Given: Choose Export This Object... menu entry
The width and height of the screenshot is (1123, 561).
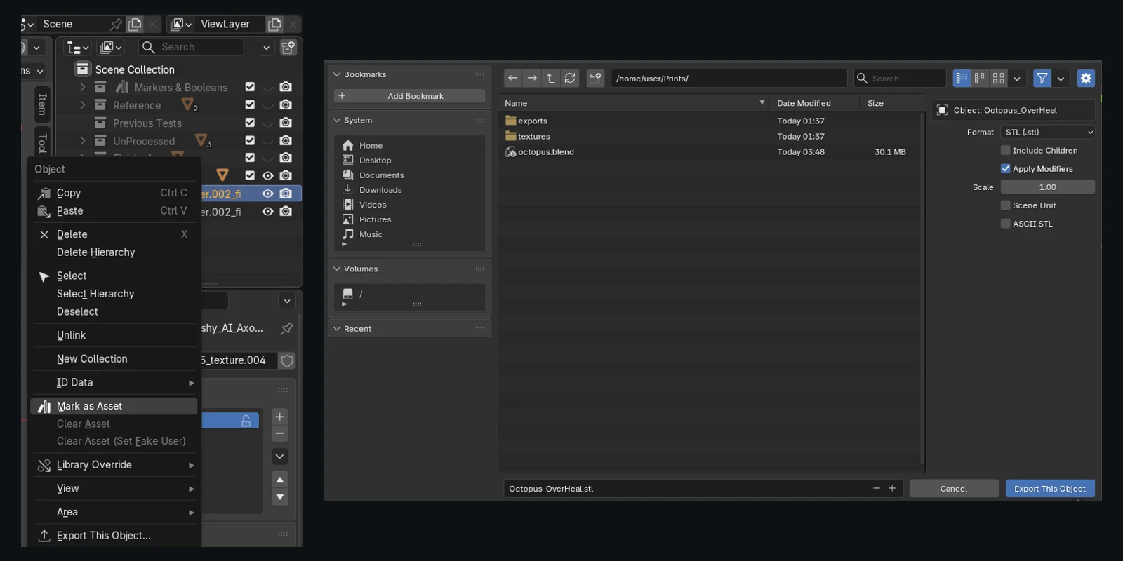Looking at the screenshot, I should [x=114, y=536].
